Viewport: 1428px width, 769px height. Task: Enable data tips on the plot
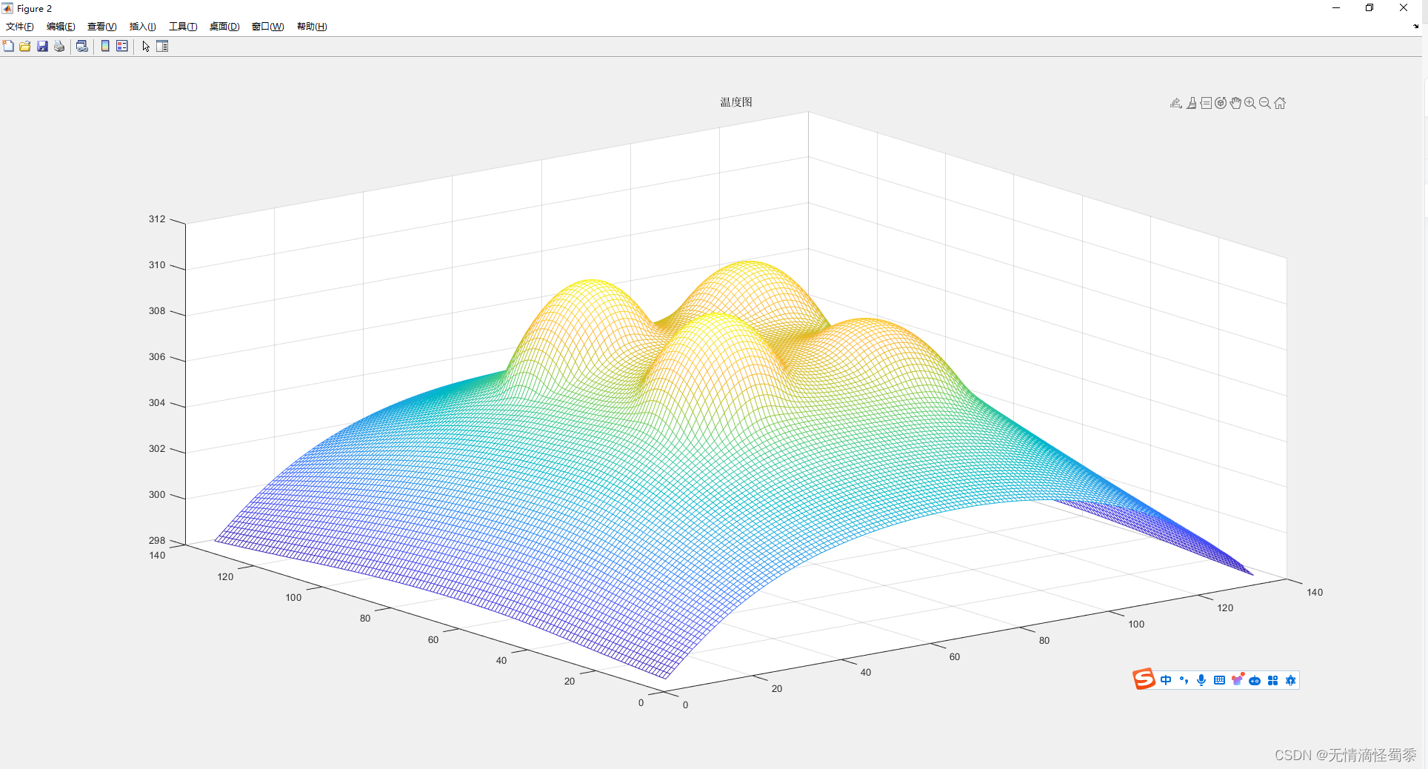[x=1206, y=103]
